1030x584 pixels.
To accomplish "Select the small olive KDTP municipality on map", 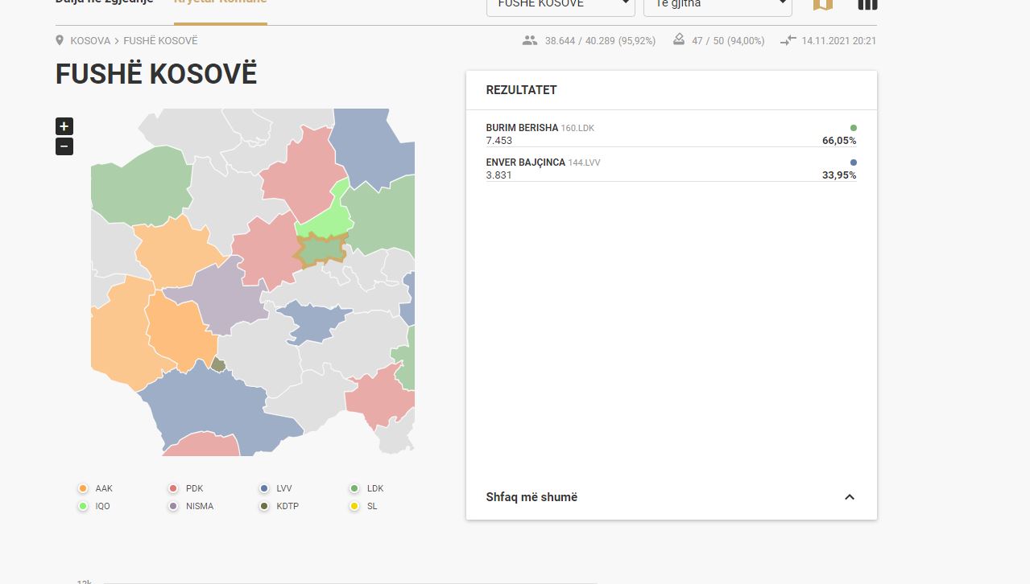I will click(218, 364).
